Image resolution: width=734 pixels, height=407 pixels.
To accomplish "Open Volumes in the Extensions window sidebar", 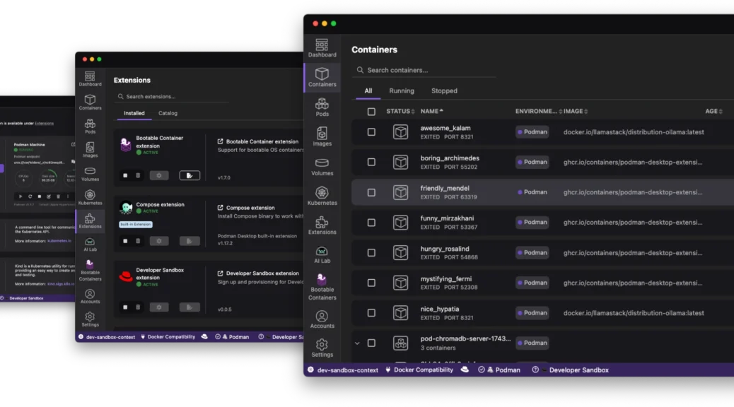I will [90, 174].
